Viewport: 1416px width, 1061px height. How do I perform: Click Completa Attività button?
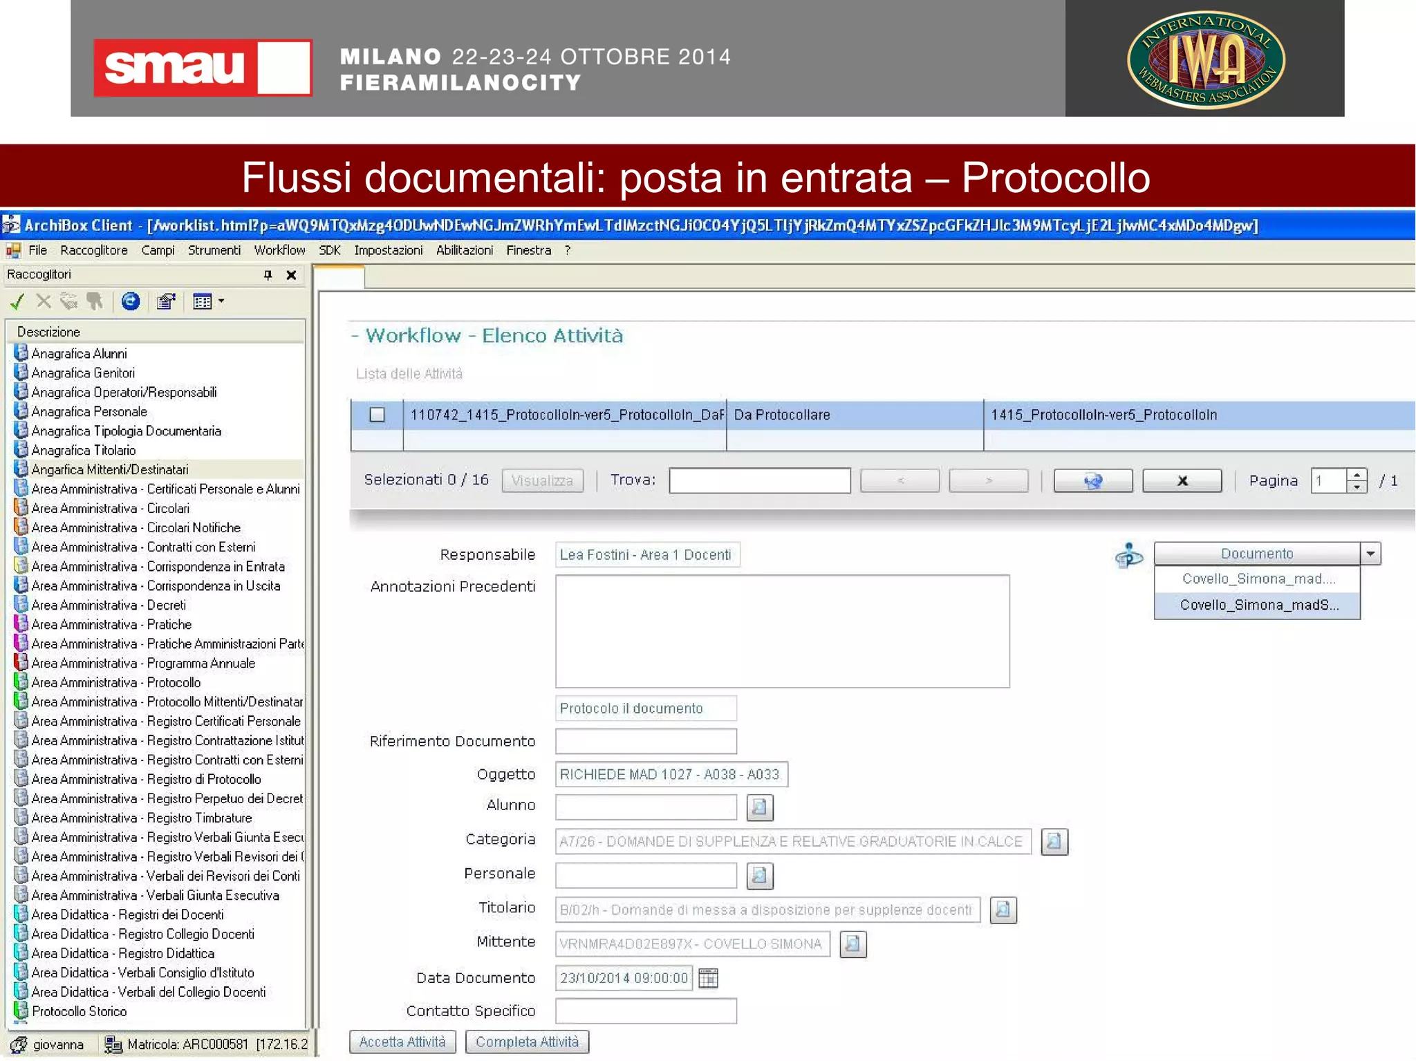pyautogui.click(x=527, y=1042)
